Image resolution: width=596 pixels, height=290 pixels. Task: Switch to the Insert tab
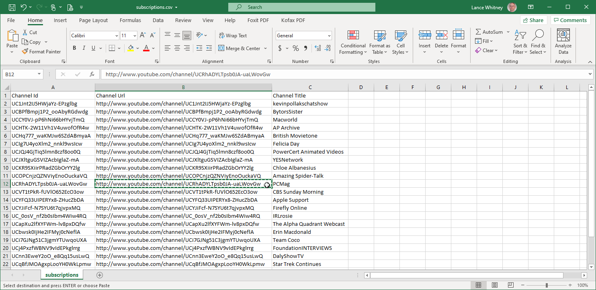tap(60, 20)
